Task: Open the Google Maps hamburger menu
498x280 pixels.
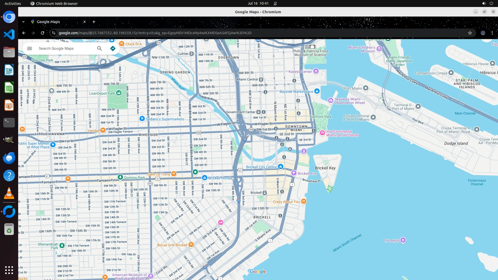Action: click(x=30, y=48)
